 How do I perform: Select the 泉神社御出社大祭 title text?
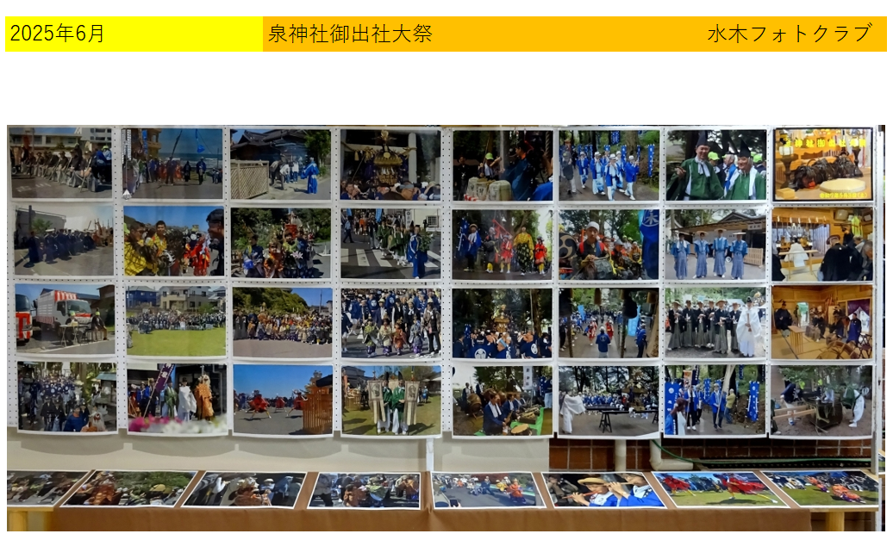350,34
